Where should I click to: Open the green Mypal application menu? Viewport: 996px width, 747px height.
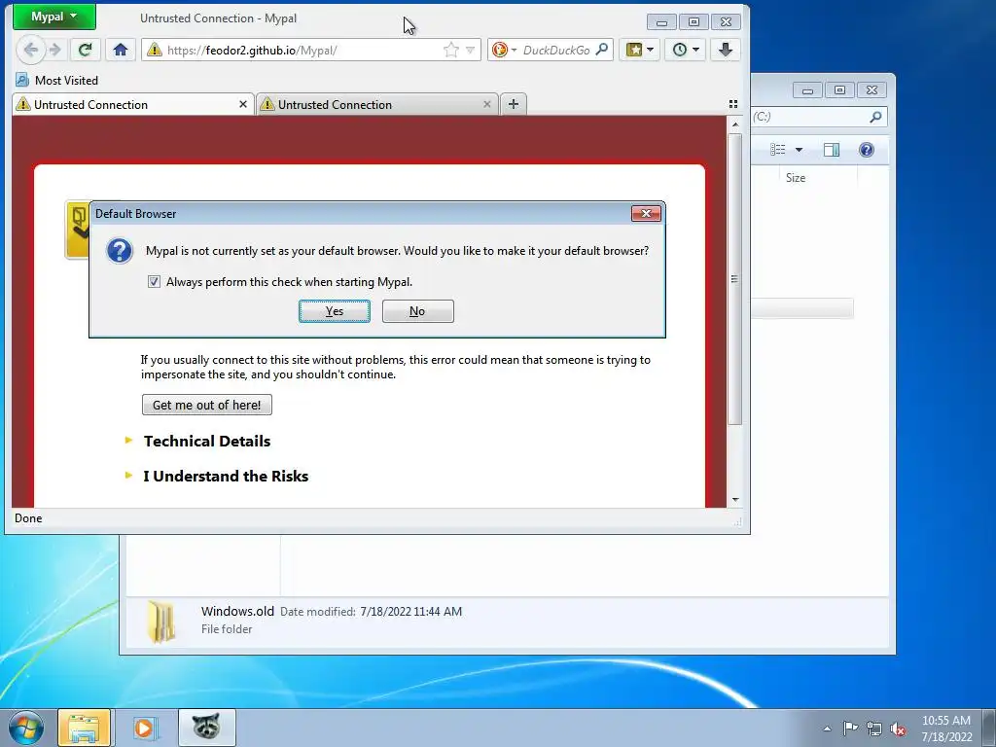point(54,17)
